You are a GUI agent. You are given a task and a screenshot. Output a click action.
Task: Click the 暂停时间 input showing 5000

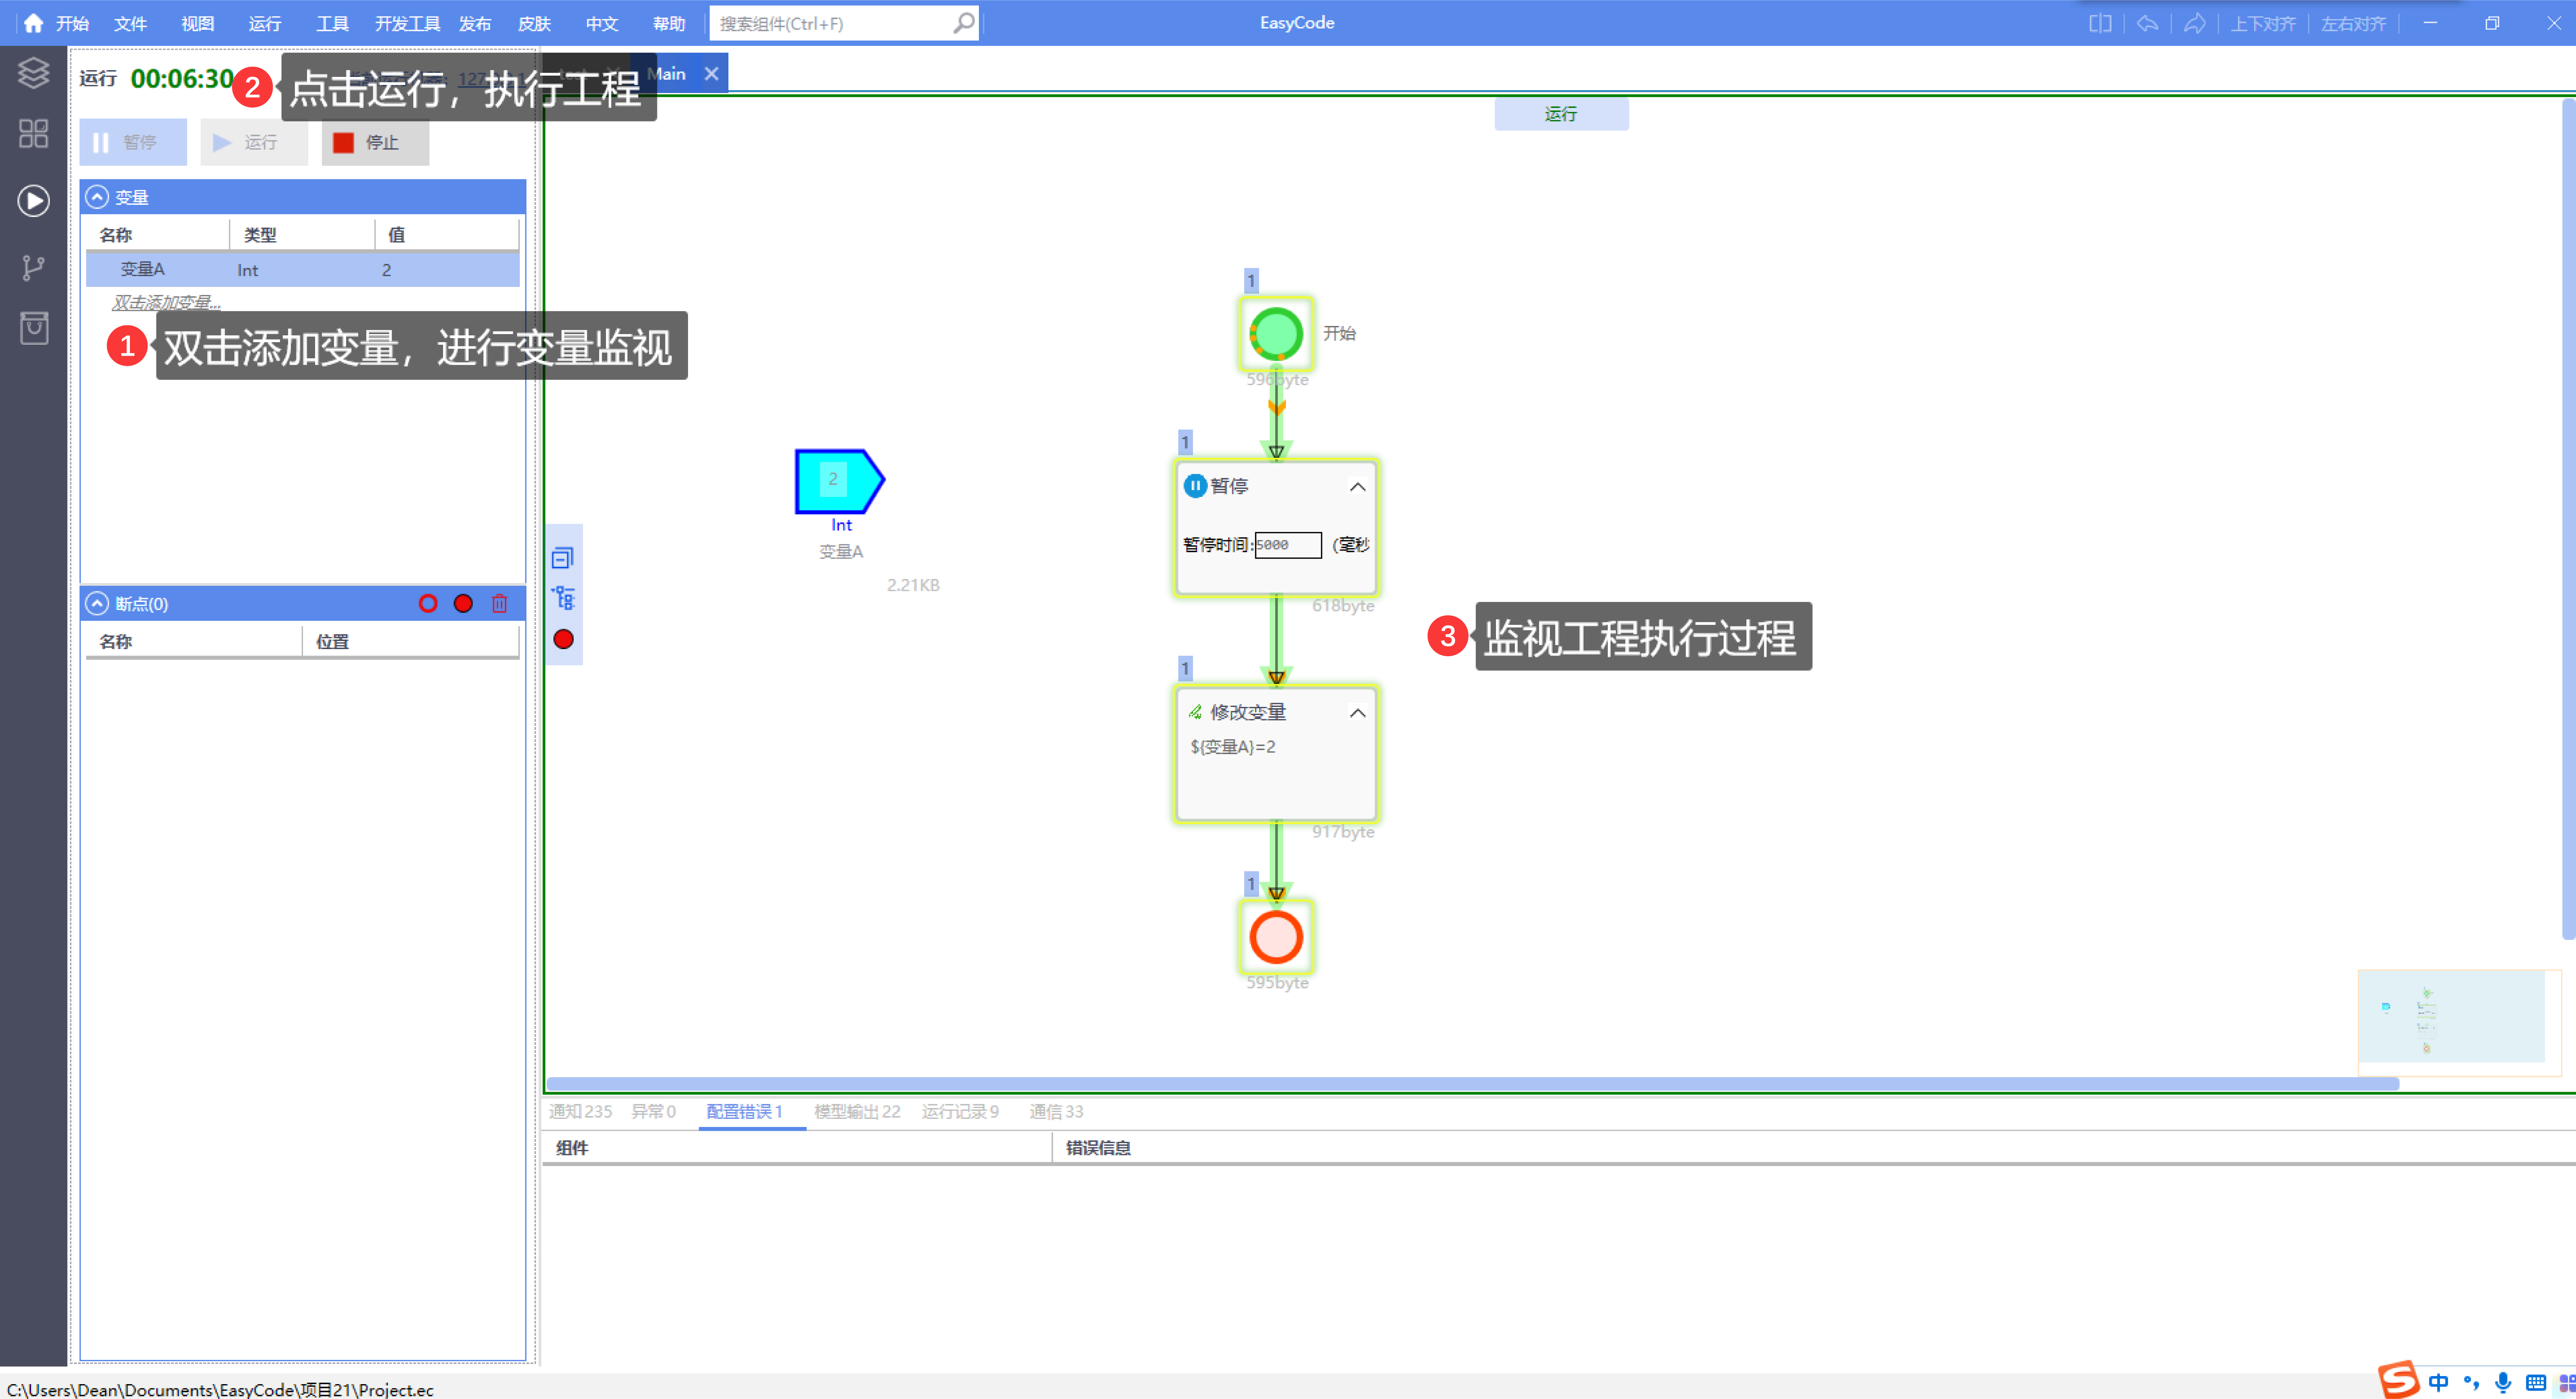pos(1288,545)
